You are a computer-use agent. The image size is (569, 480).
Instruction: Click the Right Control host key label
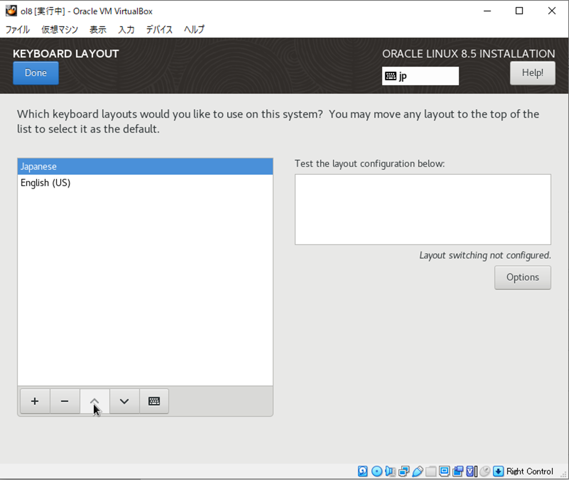(530, 471)
